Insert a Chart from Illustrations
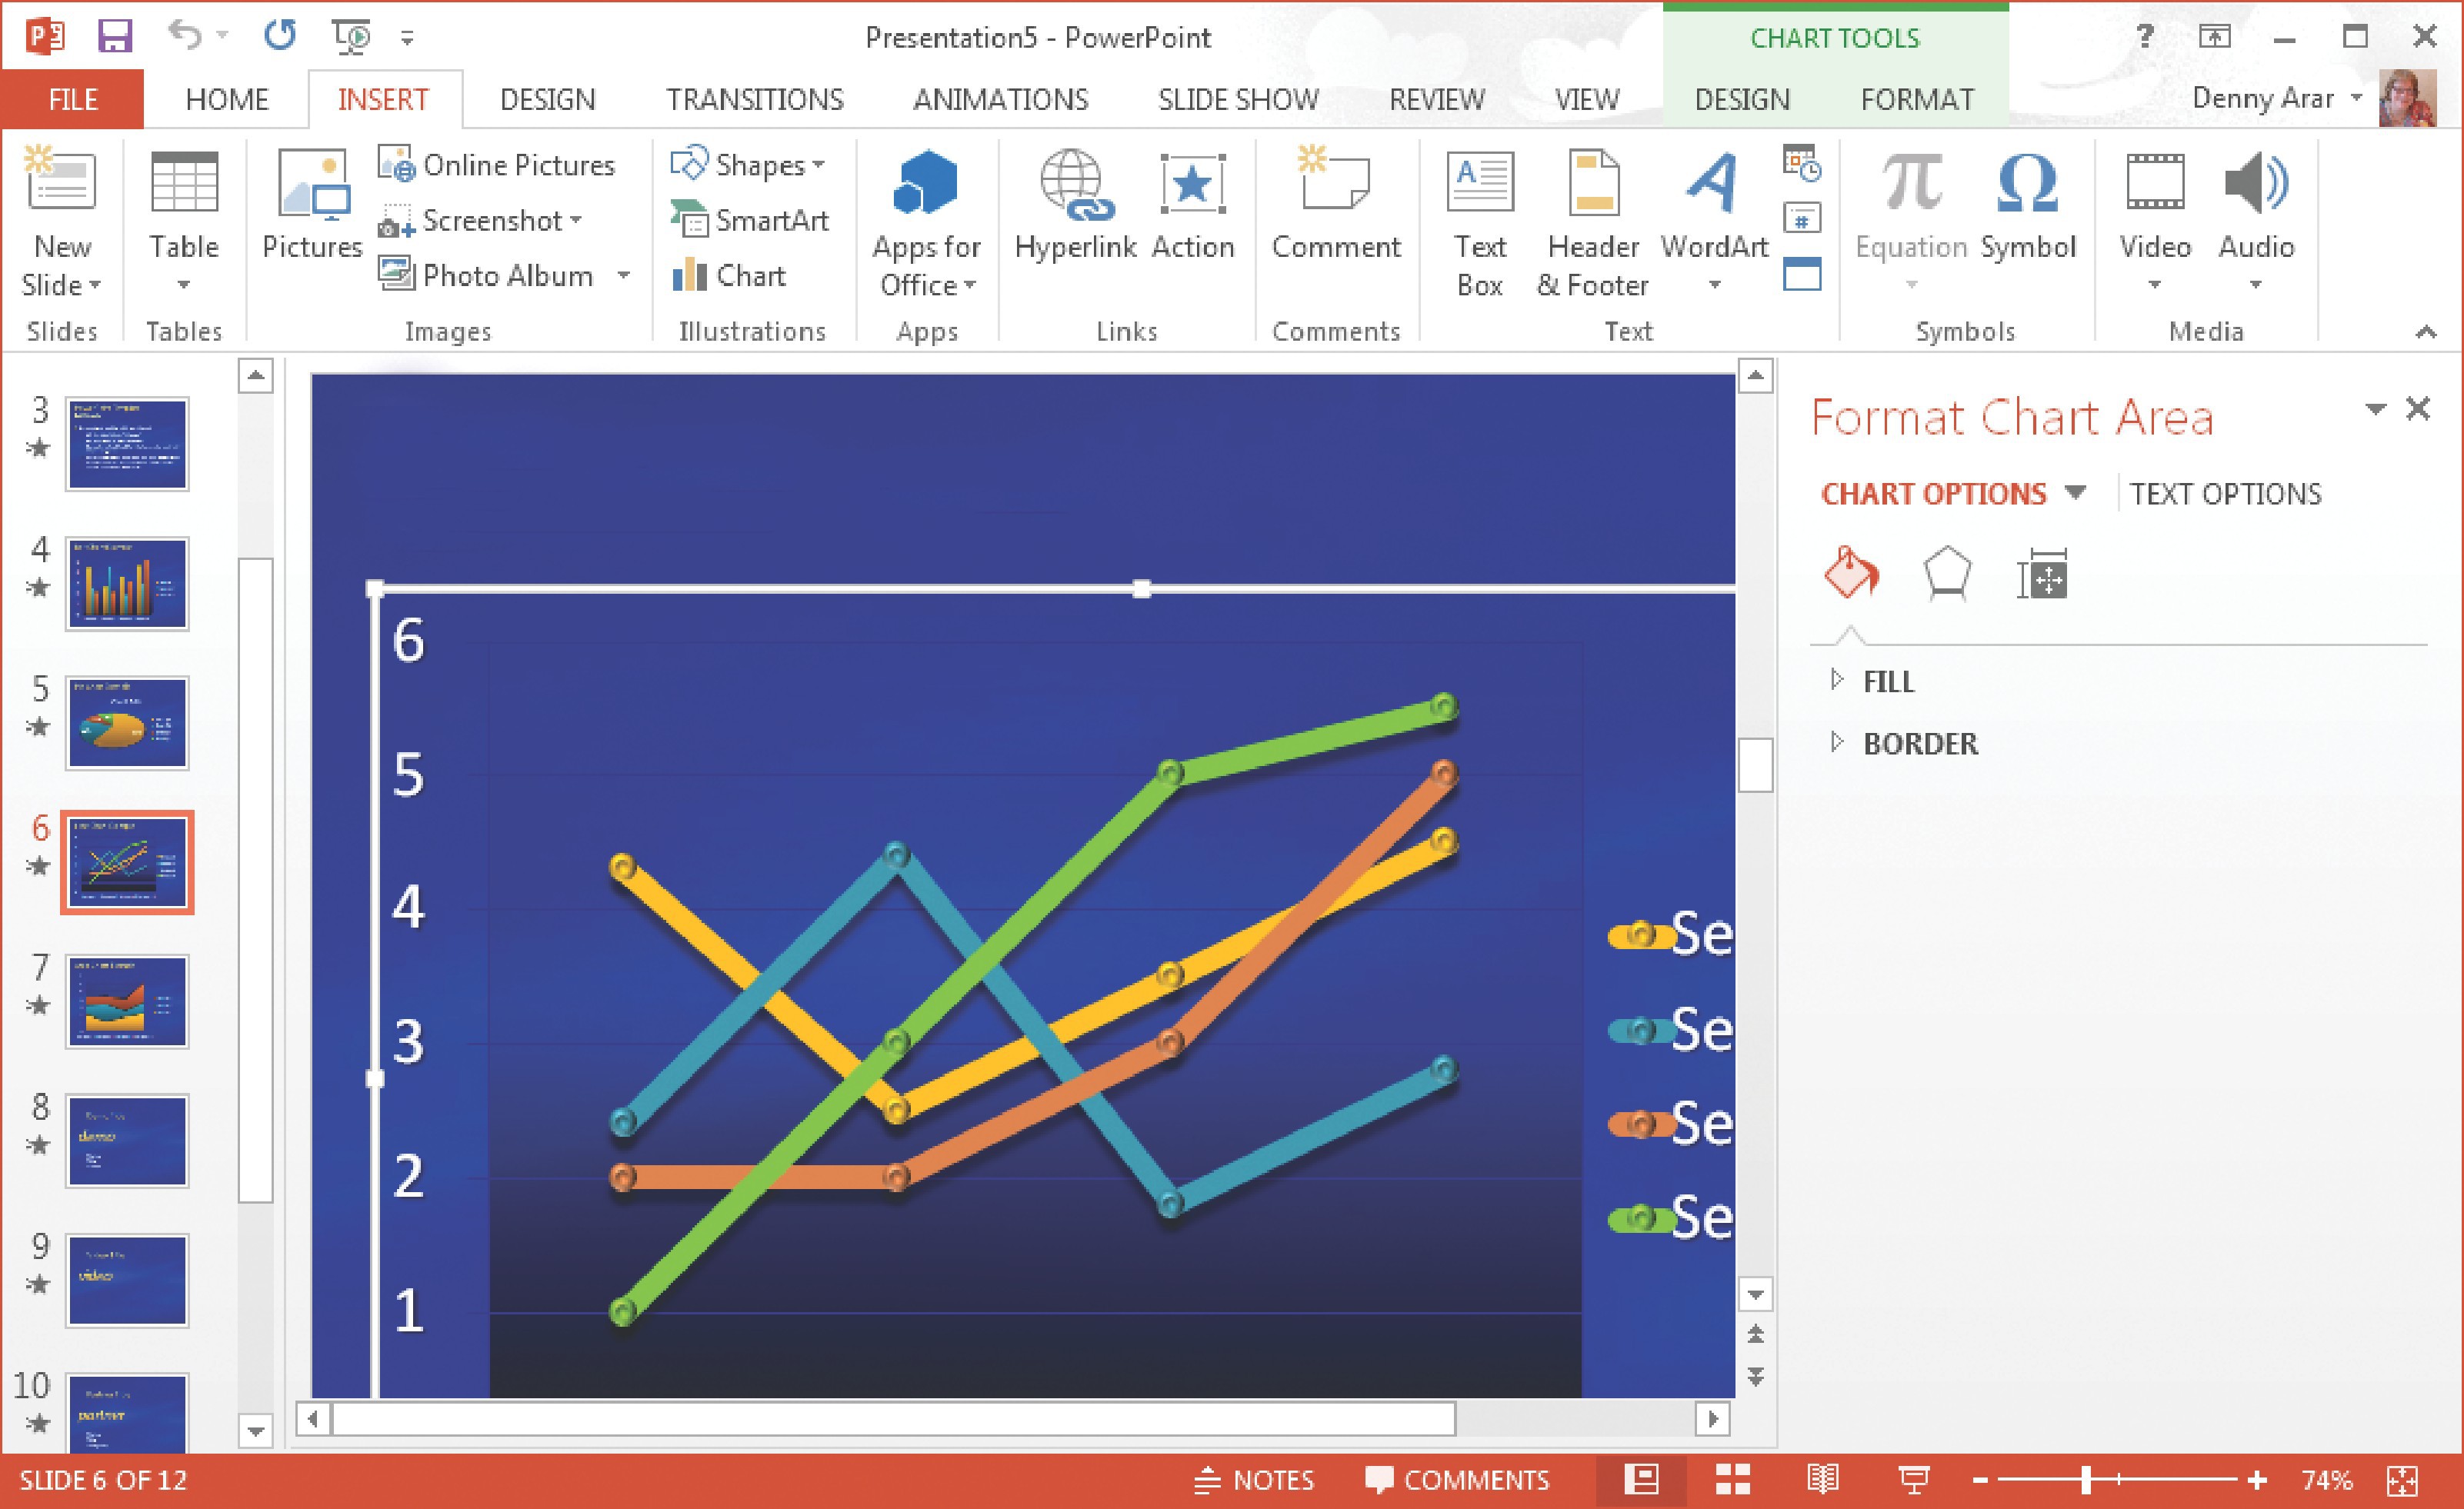 click(x=730, y=275)
